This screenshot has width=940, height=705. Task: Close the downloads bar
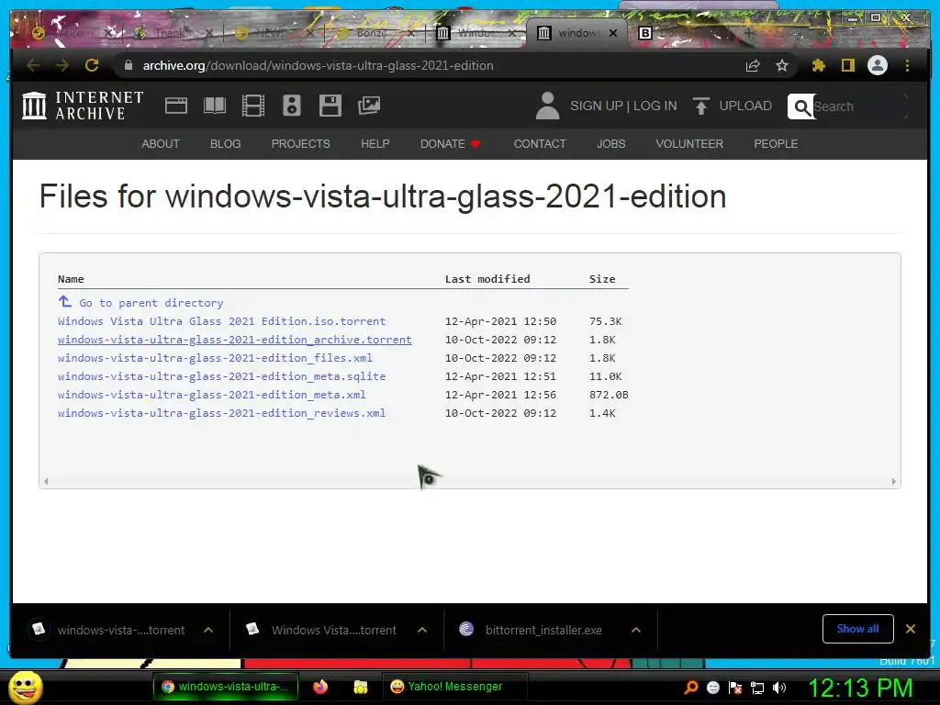[x=911, y=629]
